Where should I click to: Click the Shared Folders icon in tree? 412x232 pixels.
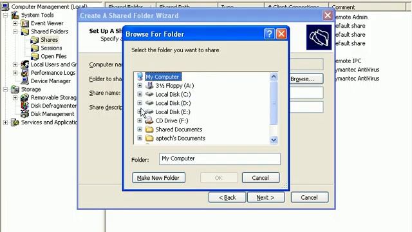pos(24,32)
